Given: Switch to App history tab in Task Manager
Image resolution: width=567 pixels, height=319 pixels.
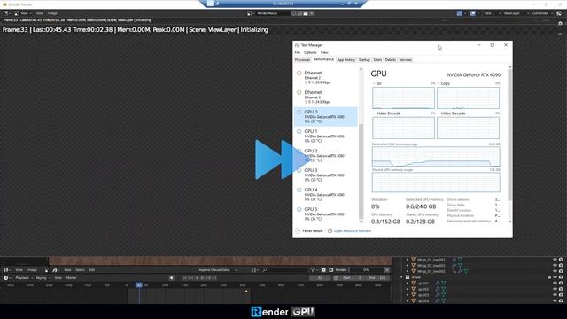Looking at the screenshot, I should click(x=346, y=60).
